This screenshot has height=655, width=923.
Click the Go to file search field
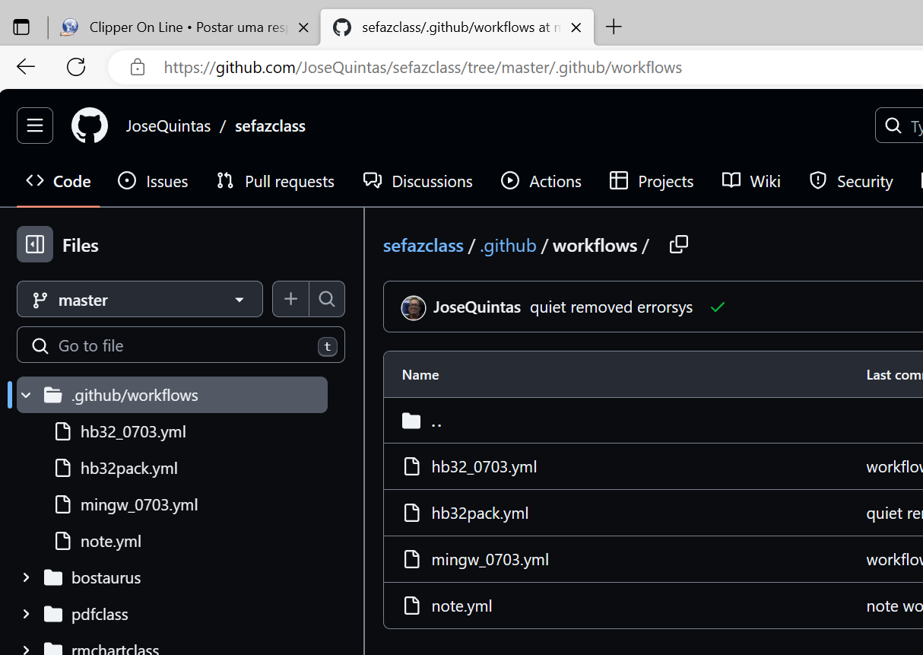point(181,345)
